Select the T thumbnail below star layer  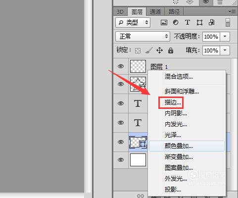[138, 103]
